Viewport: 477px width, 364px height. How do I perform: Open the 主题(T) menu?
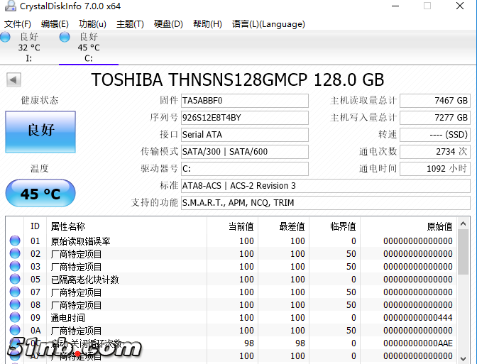tap(130, 24)
